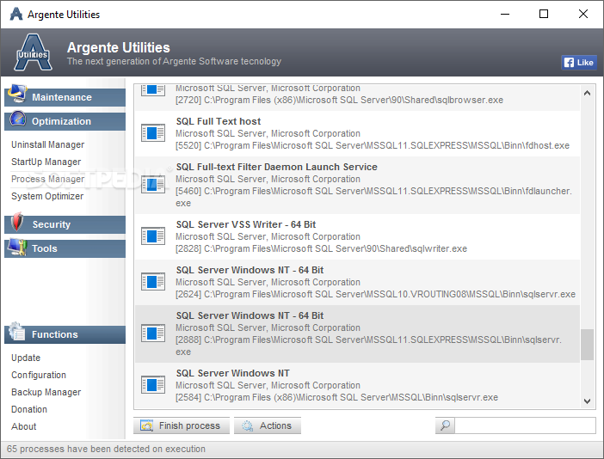Click the Optimization gauge icon

point(18,119)
